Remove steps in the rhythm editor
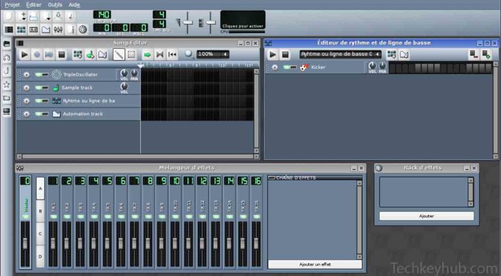Image resolution: width=501 pixels, height=276 pixels. point(474,55)
